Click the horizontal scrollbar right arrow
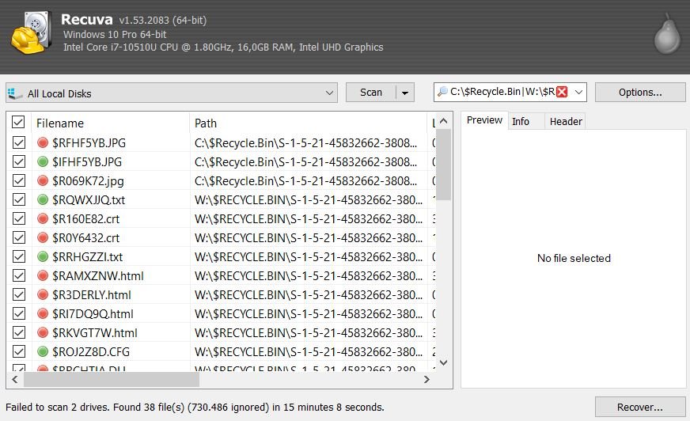Image resolution: width=690 pixels, height=421 pixels. [427, 379]
